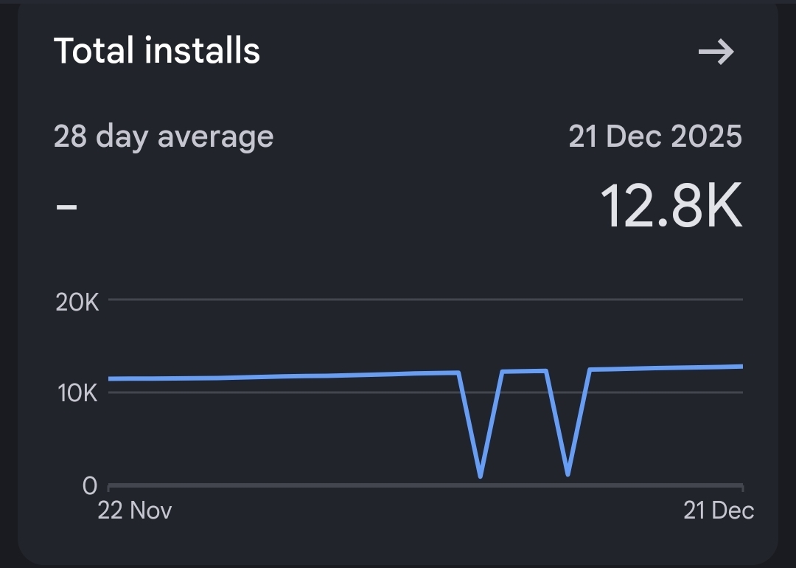Viewport: 796px width, 568px height.
Task: Click the blue line's leftmost starting point
Action: [110, 378]
